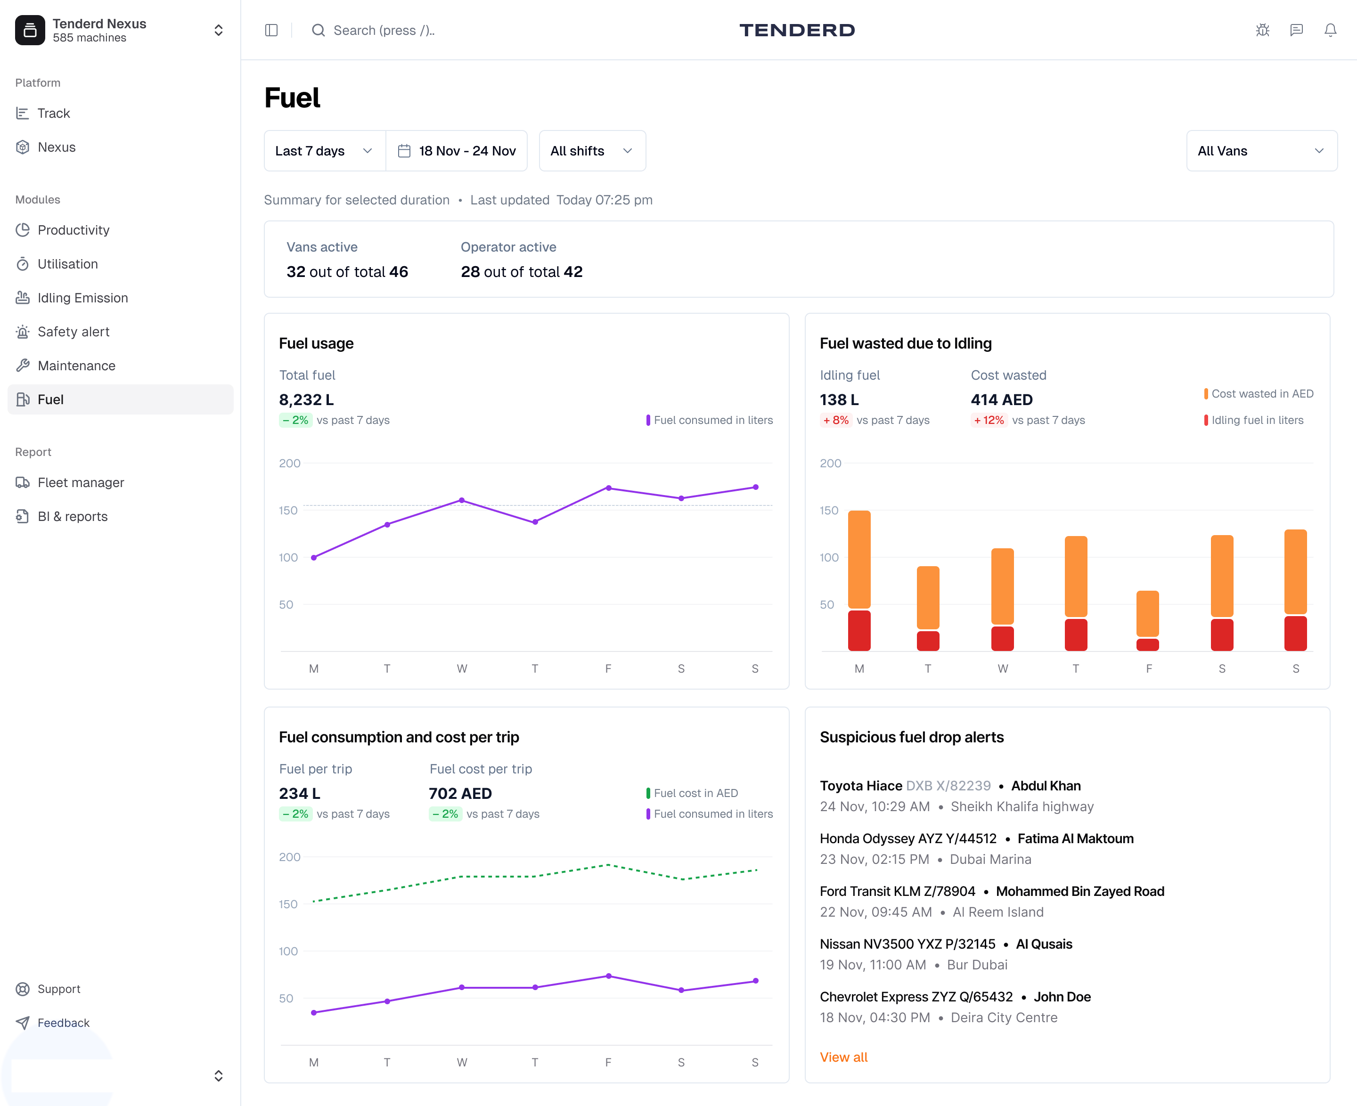Click the search input field
Screen dimensions: 1357x1106
[384, 30]
